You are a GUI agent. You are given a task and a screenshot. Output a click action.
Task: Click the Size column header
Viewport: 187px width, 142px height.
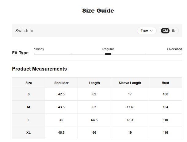(29, 83)
